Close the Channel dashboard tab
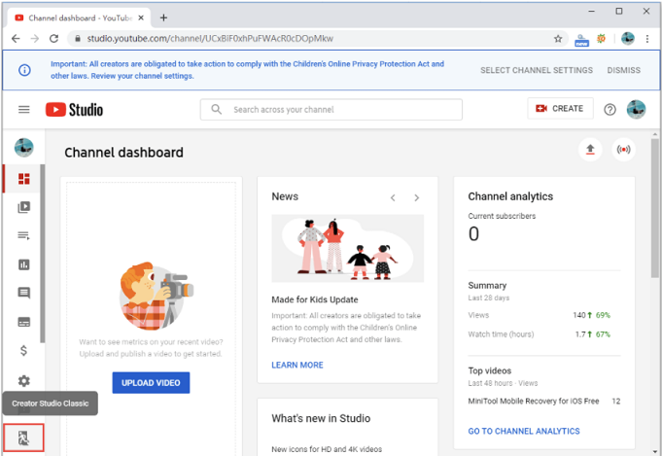This screenshot has height=456, width=662. tap(141, 18)
